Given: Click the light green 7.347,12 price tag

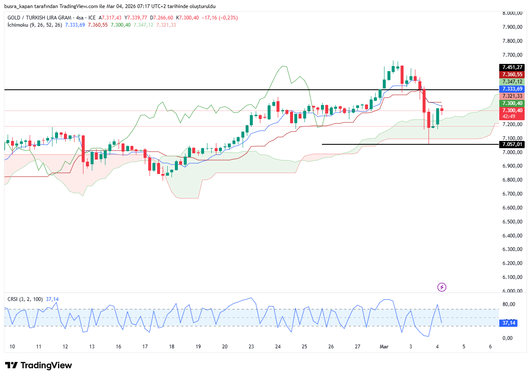Looking at the screenshot, I should [x=512, y=82].
